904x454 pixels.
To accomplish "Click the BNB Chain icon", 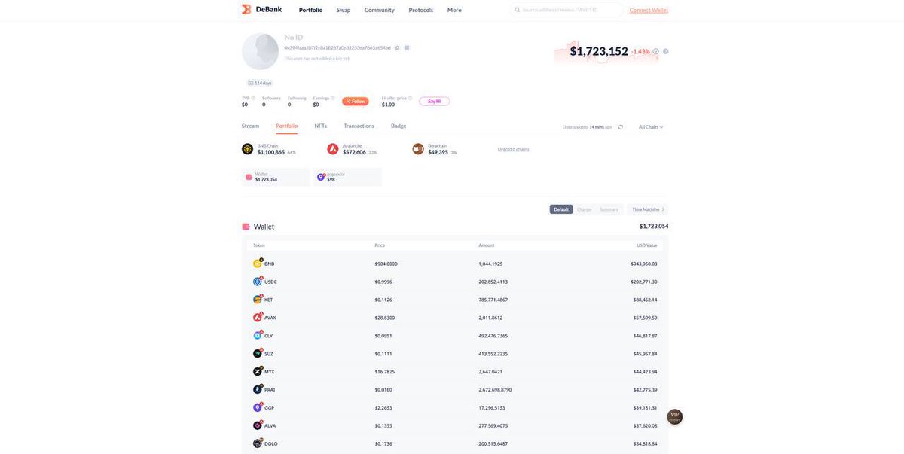I will pos(247,149).
